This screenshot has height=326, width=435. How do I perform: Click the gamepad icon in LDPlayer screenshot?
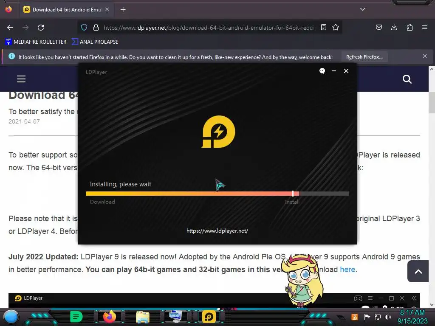click(x=358, y=298)
